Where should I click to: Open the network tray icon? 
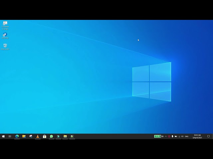click(179, 136)
